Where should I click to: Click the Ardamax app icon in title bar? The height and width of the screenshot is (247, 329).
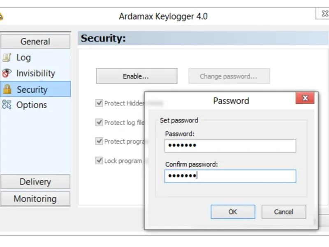point(1,16)
